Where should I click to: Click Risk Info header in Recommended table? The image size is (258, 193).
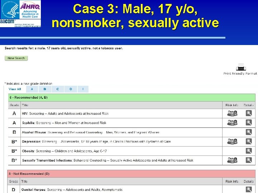click(x=232, y=105)
